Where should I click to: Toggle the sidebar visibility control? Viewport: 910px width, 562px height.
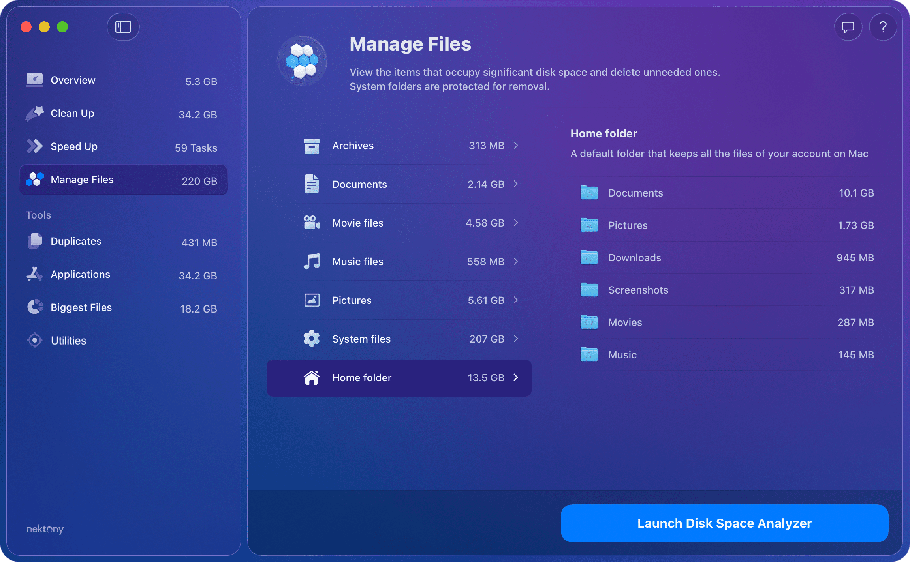(x=123, y=27)
